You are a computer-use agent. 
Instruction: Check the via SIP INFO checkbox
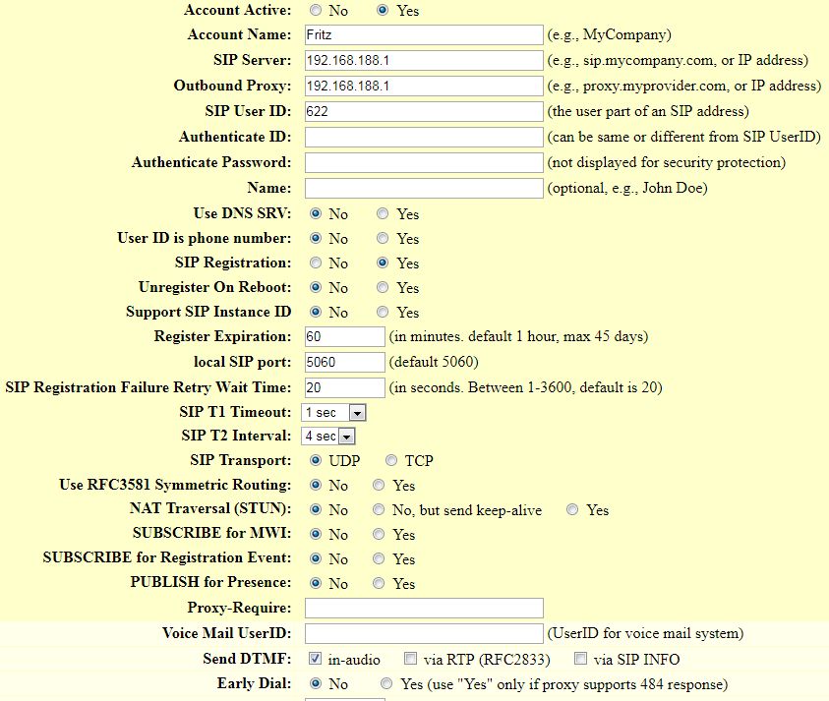(x=581, y=659)
